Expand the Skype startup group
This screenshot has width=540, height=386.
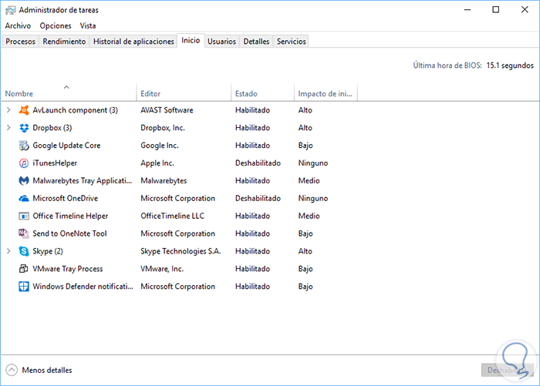point(8,251)
